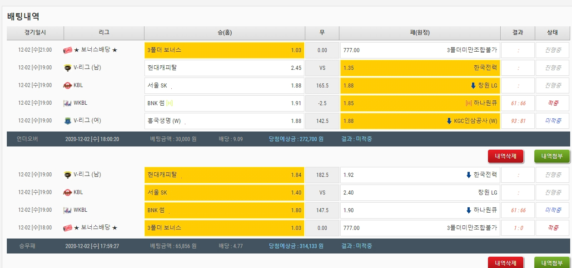This screenshot has height=268, width=572.
Task: Select the 현대캐피탈 home cell with odds 2.45
Action: tap(224, 68)
